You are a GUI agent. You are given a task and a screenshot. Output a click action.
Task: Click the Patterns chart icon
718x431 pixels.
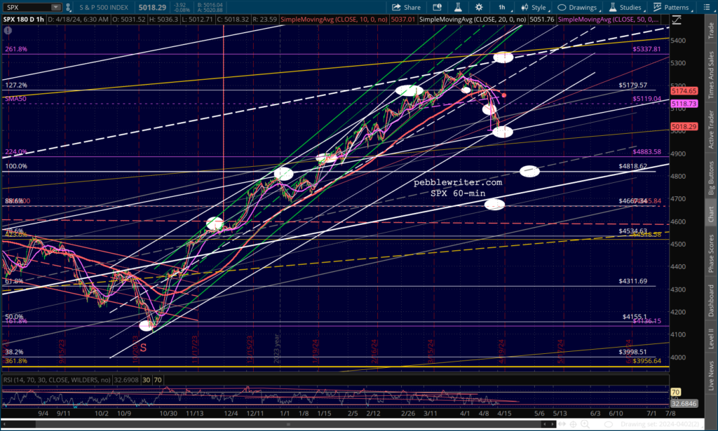click(657, 7)
